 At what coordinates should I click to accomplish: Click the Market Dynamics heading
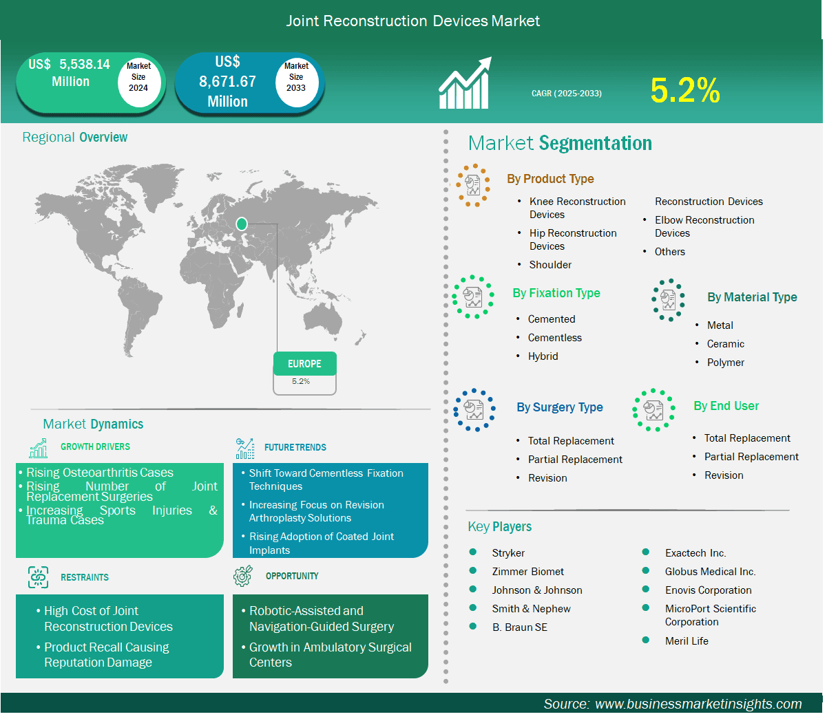[x=93, y=424]
